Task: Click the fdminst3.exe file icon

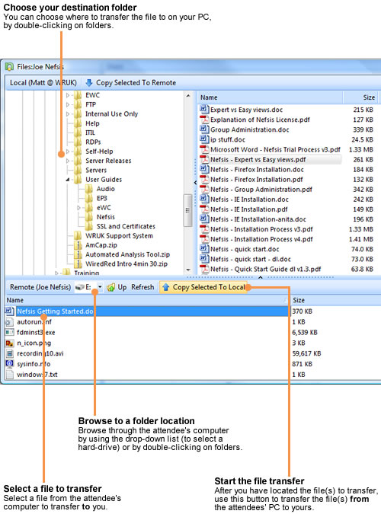Action: (x=9, y=333)
